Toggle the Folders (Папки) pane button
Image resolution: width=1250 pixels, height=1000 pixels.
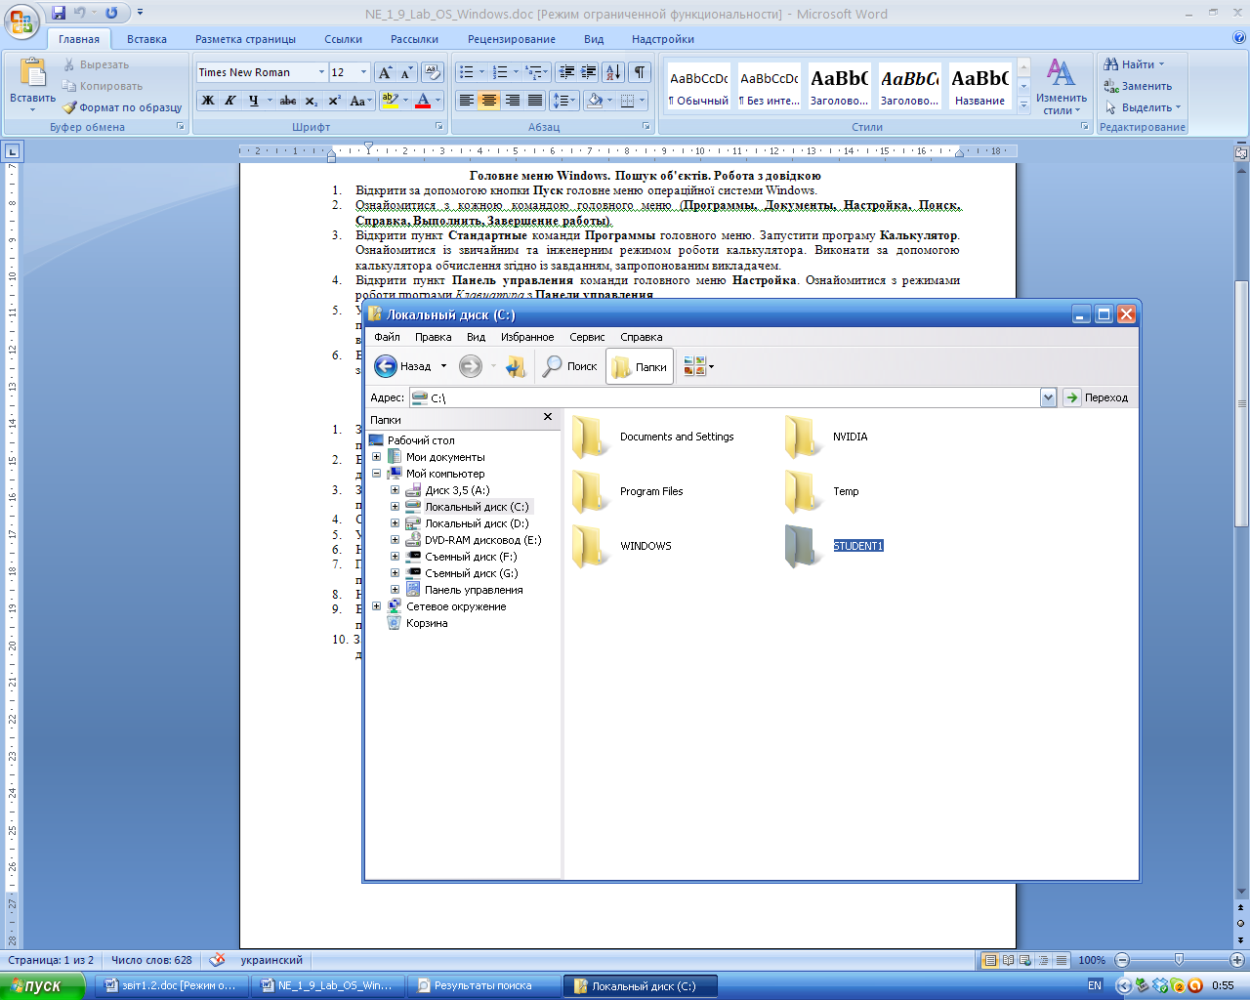[640, 366]
